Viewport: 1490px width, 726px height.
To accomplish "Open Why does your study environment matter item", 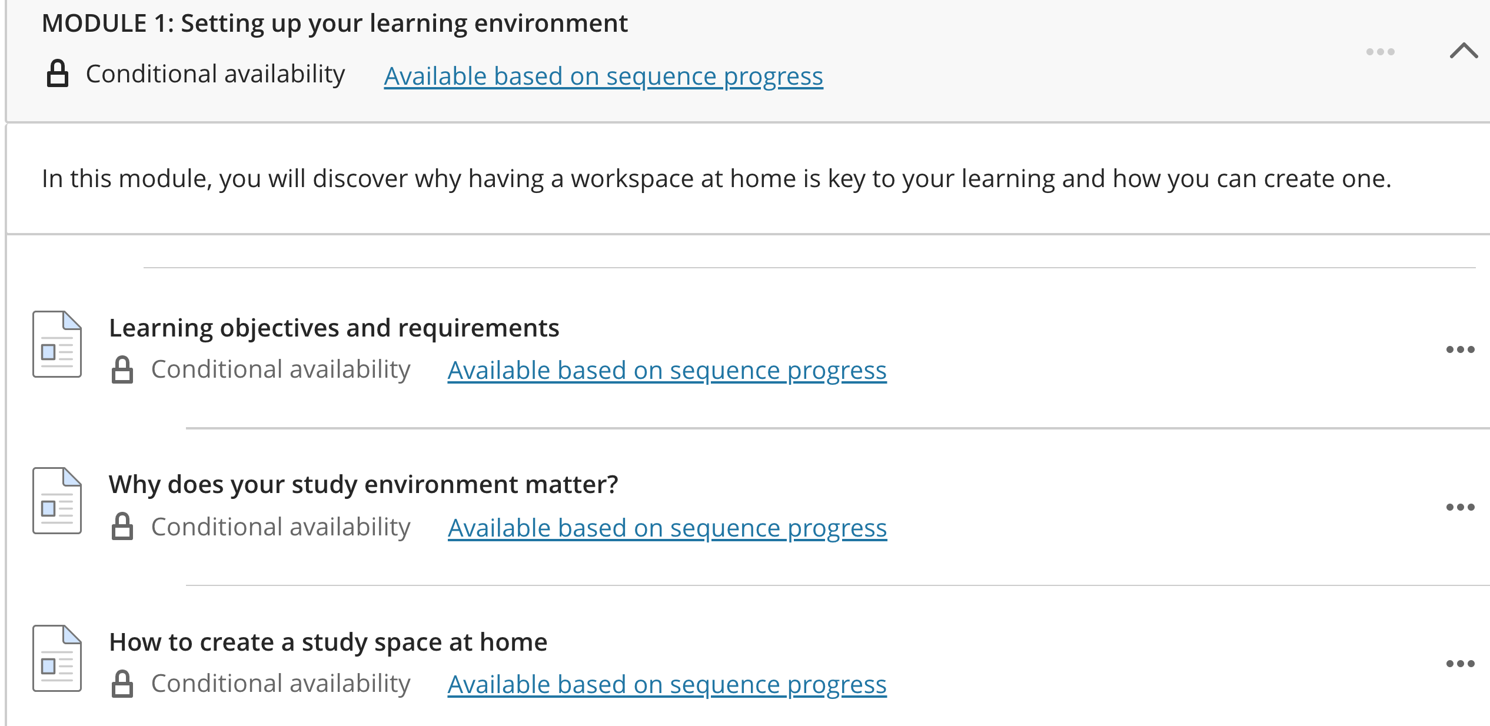I will tap(363, 484).
